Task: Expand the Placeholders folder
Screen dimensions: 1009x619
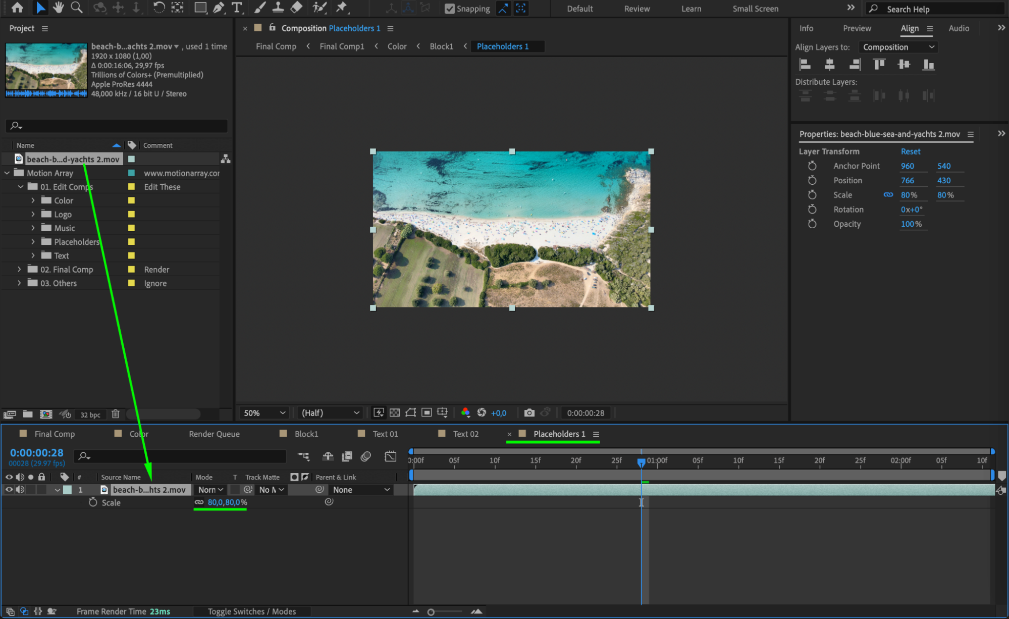Action: (x=33, y=242)
